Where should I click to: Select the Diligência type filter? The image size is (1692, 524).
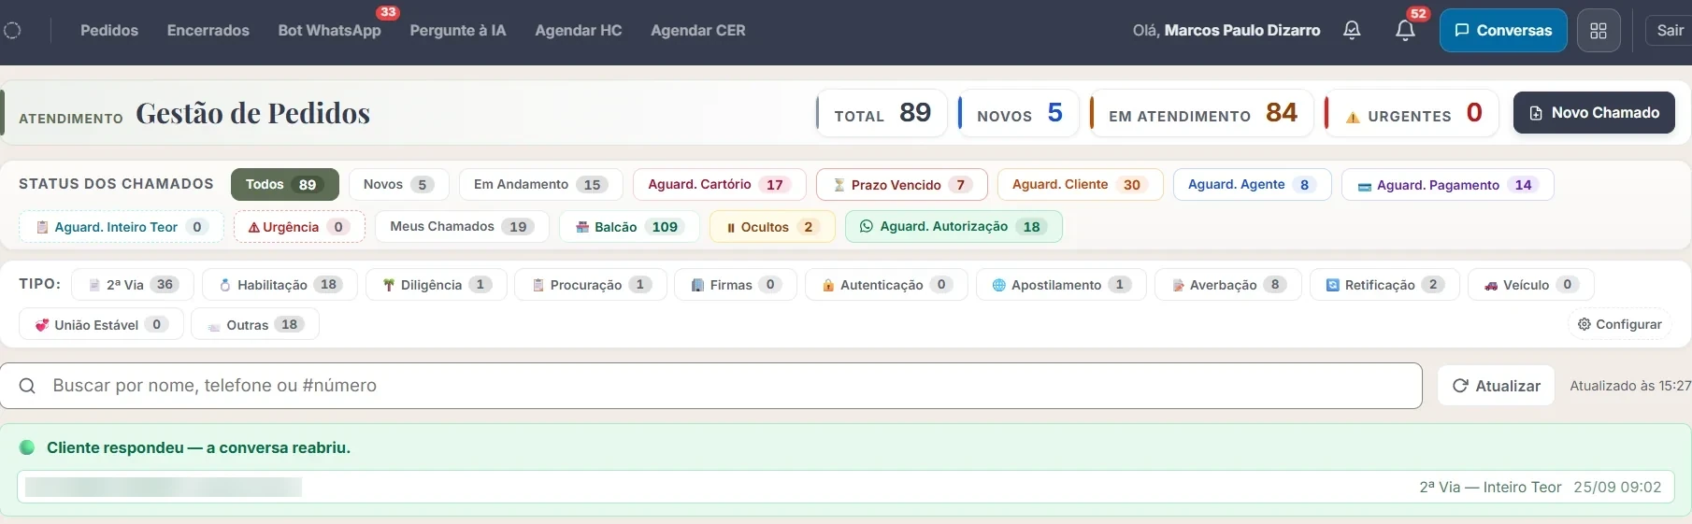coord(436,284)
